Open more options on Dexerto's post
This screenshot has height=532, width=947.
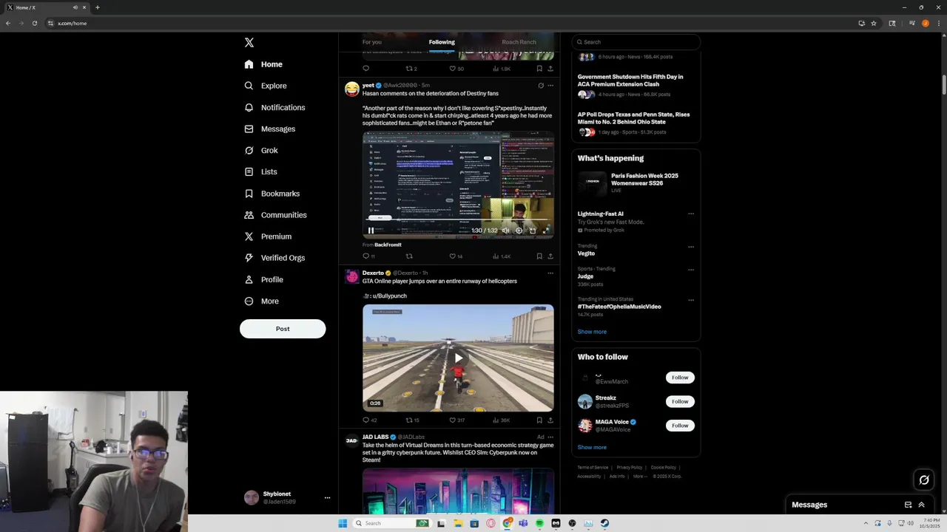[550, 273]
